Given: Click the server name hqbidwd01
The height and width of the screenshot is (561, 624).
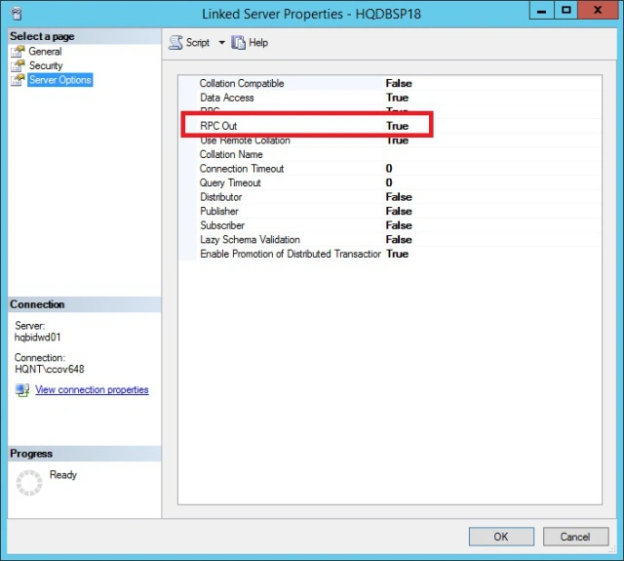Looking at the screenshot, I should (x=37, y=338).
